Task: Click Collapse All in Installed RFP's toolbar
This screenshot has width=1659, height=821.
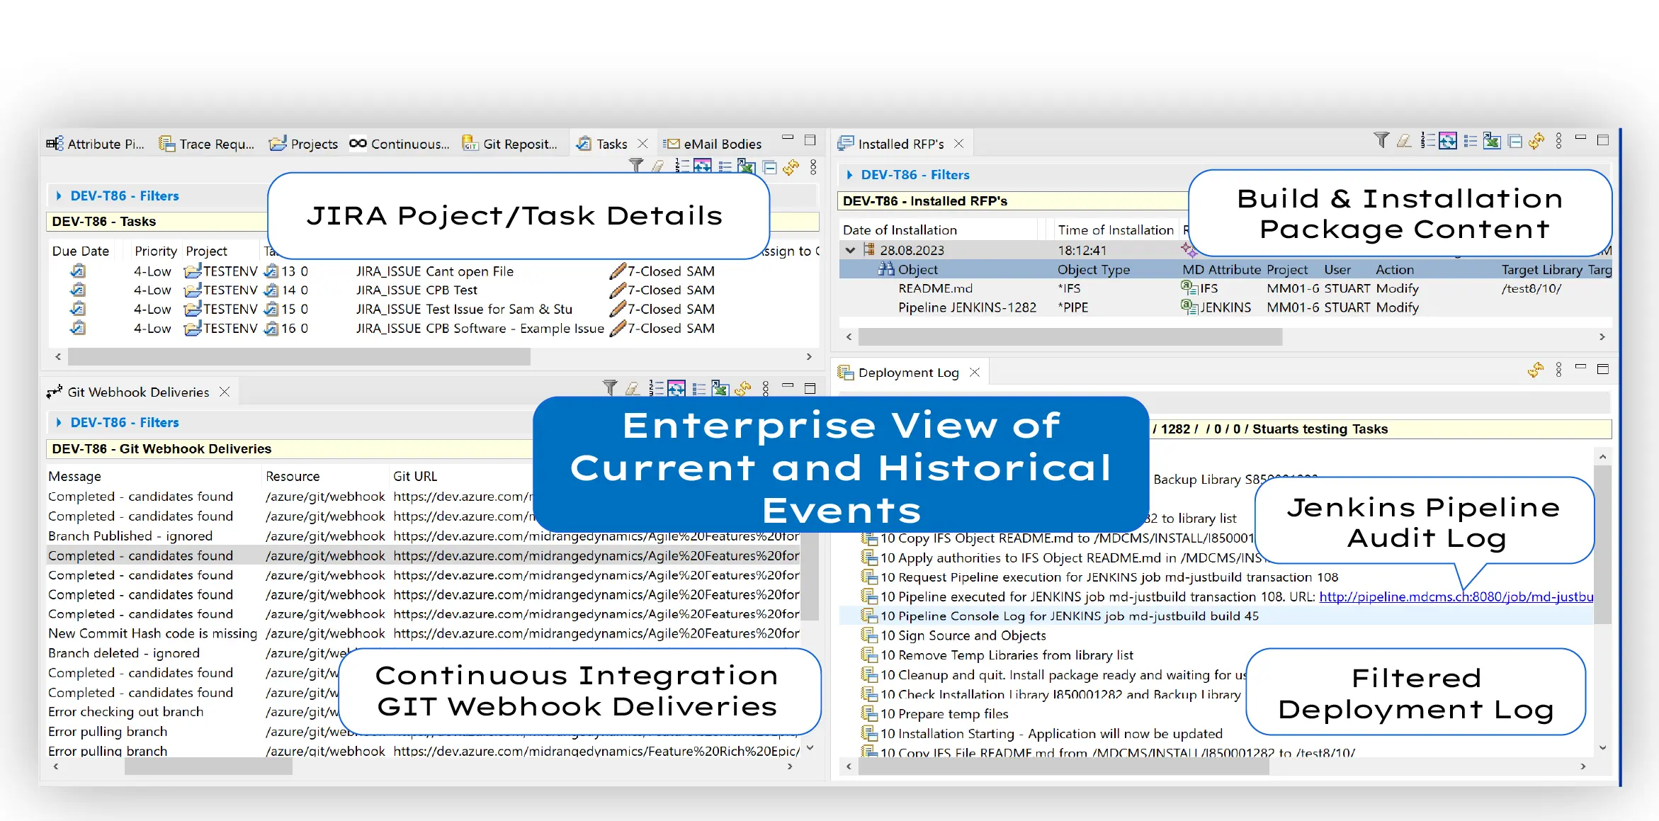Action: pyautogui.click(x=1514, y=142)
